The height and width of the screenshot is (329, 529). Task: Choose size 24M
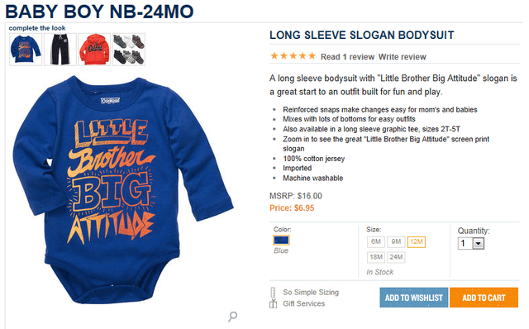click(396, 257)
